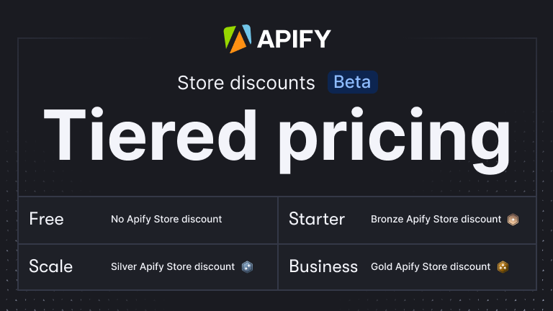Click the silver badge icon in Scale row
The image size is (553, 311).
(247, 266)
